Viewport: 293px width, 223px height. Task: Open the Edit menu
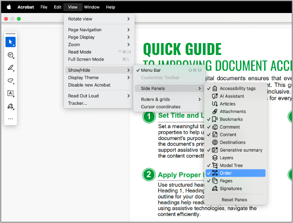(57, 7)
